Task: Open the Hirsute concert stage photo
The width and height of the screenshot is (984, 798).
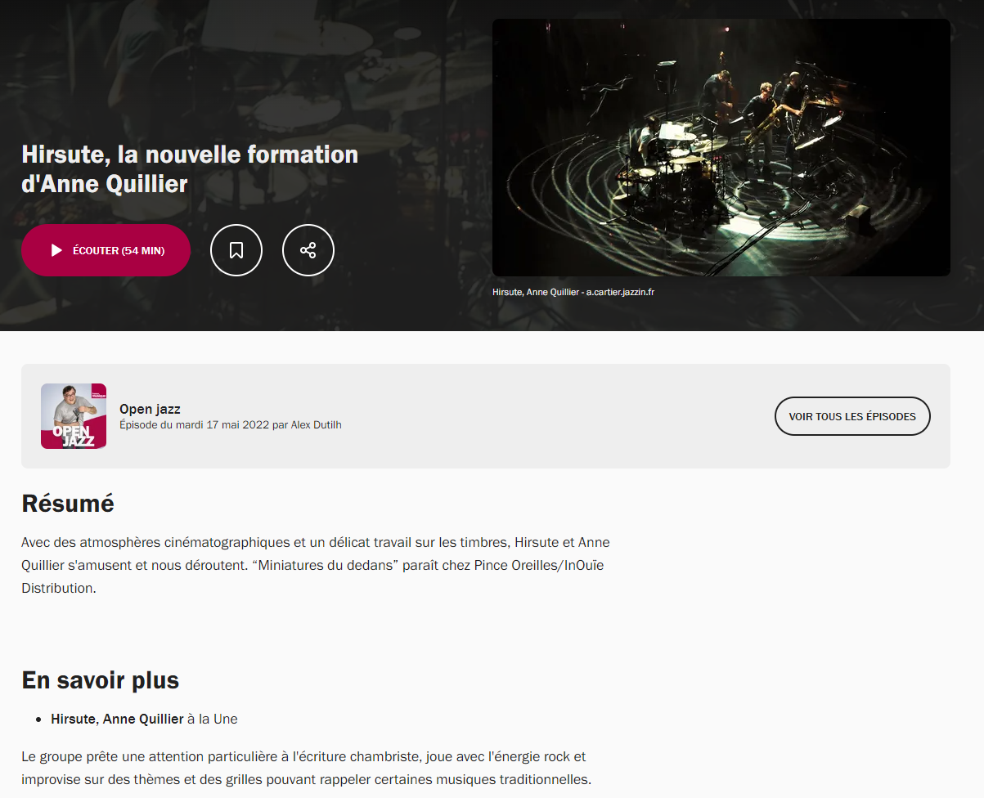Action: point(721,148)
